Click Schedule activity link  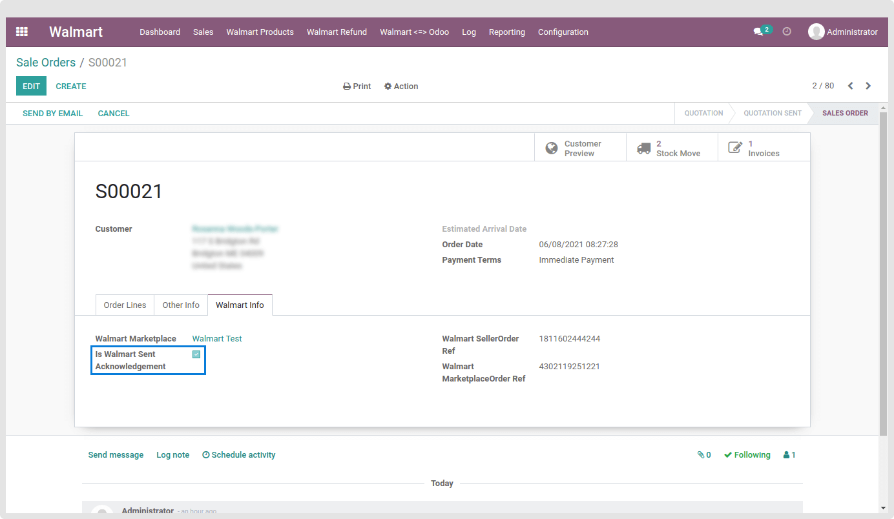click(x=238, y=455)
